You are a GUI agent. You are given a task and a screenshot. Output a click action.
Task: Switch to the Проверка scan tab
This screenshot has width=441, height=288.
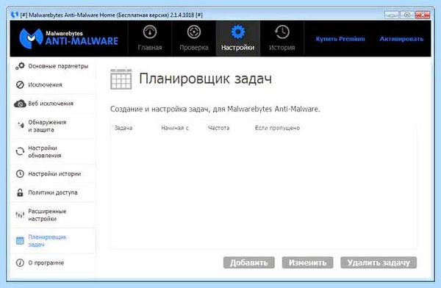click(x=194, y=38)
